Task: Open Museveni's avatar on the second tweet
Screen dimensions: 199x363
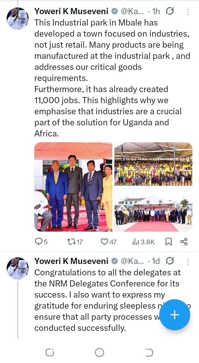Action: pos(18,268)
